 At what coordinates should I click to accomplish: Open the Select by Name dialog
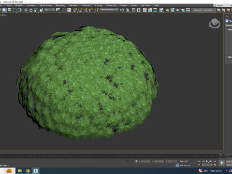point(10,10)
